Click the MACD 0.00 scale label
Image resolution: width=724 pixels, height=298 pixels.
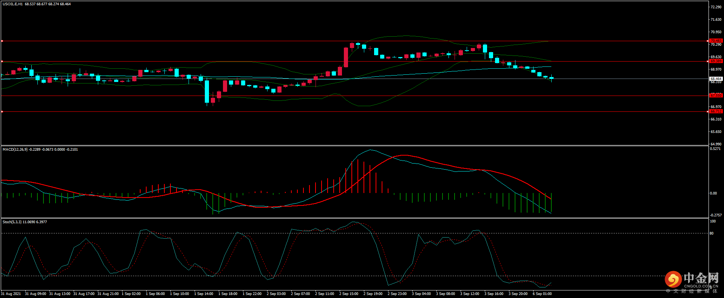[713, 193]
